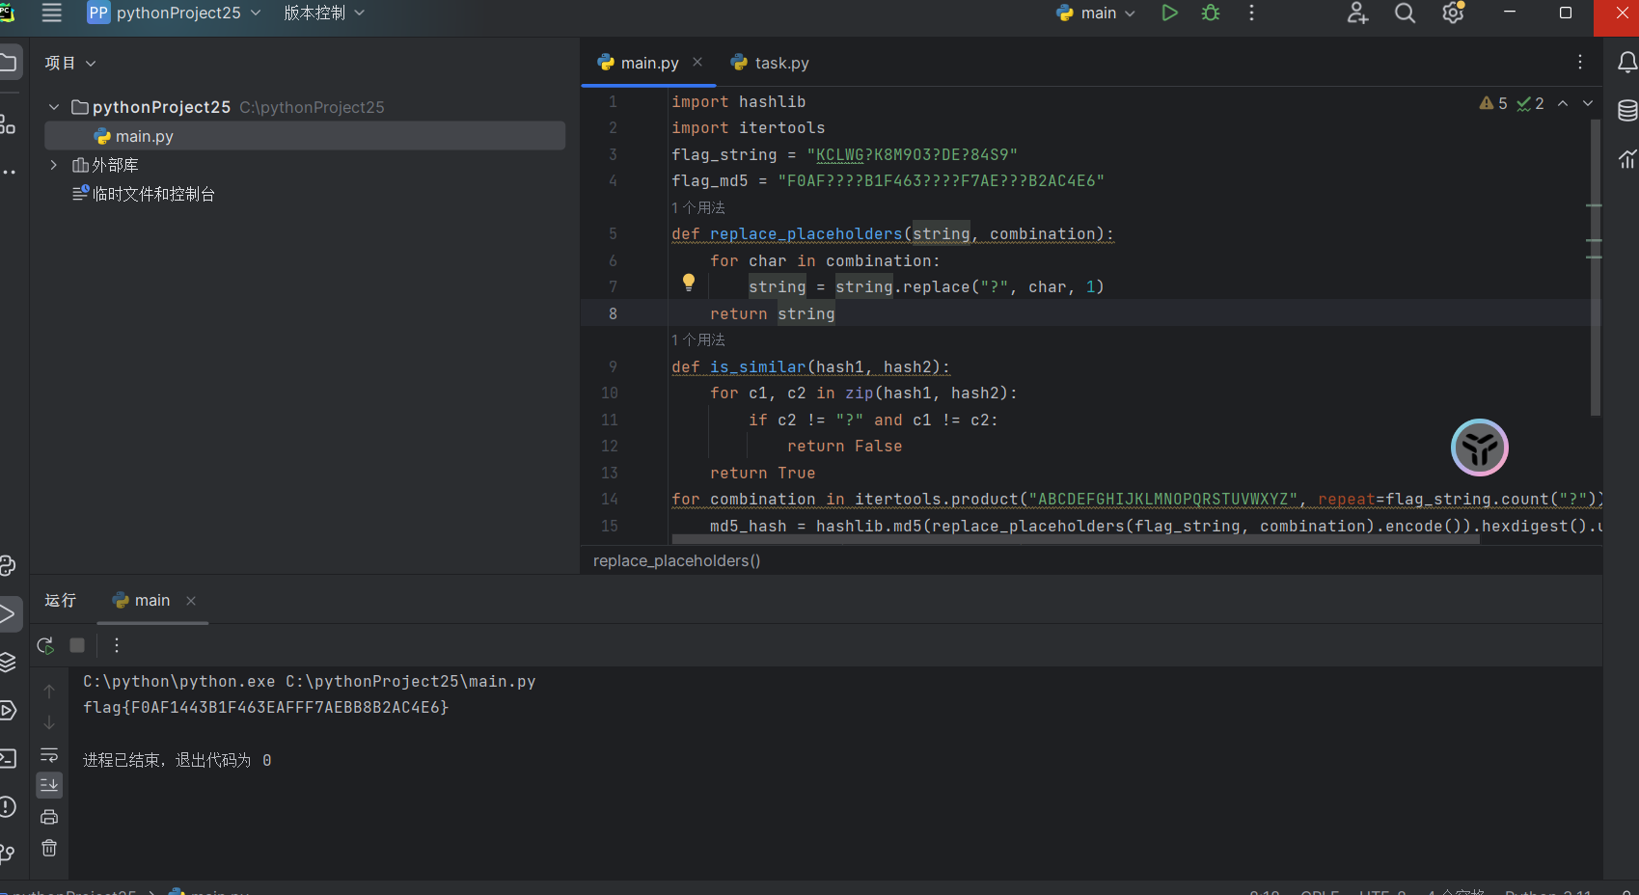Click the flag output line in console
The width and height of the screenshot is (1639, 895).
pyautogui.click(x=266, y=707)
